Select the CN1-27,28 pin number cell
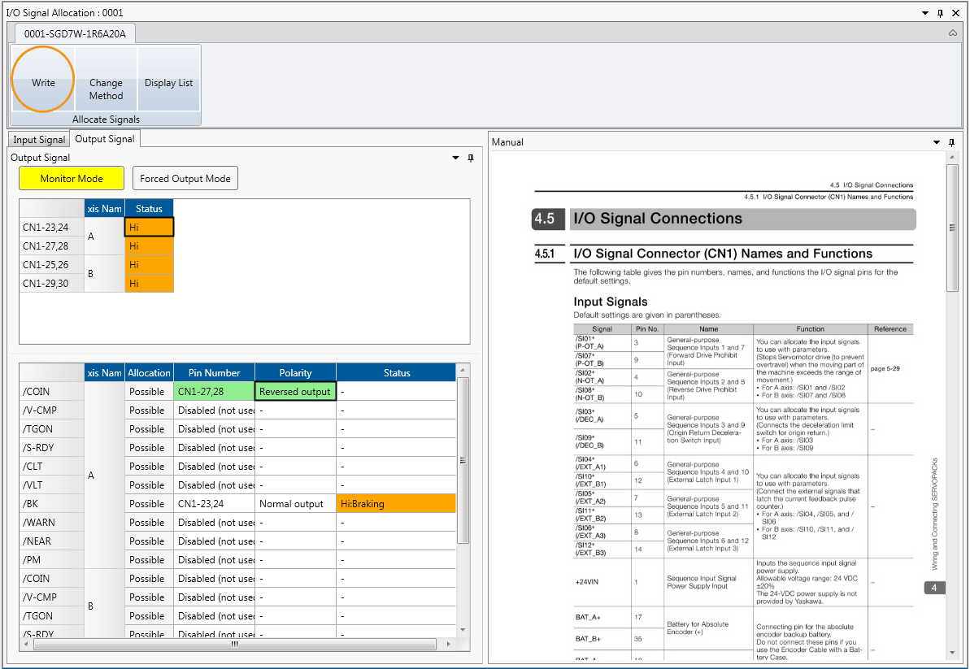 pos(214,392)
